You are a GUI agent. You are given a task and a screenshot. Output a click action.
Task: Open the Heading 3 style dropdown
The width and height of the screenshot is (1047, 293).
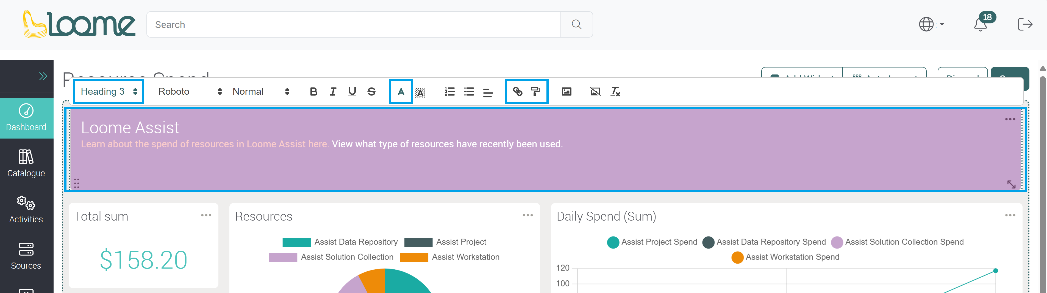(109, 91)
